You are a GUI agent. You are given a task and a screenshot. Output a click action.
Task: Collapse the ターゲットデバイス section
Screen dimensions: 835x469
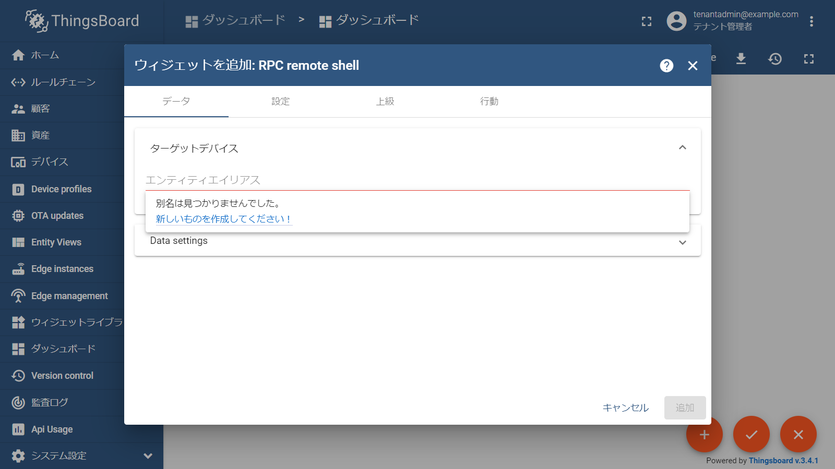(682, 148)
